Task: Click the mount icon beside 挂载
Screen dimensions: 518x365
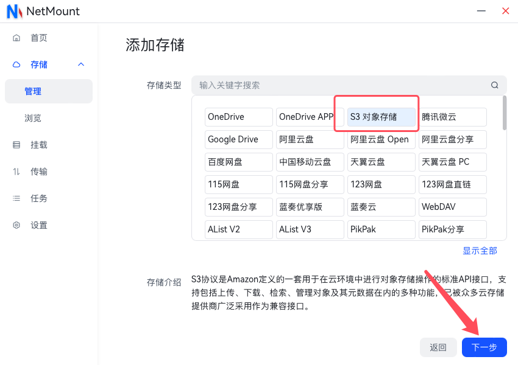Action: tap(16, 145)
